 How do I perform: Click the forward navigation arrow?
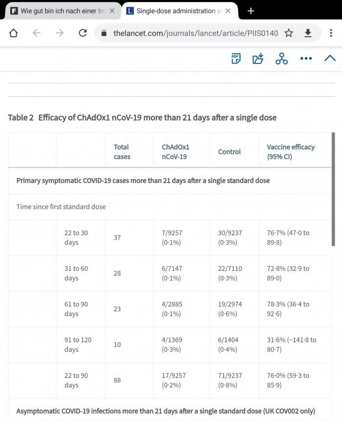[x=60, y=33]
